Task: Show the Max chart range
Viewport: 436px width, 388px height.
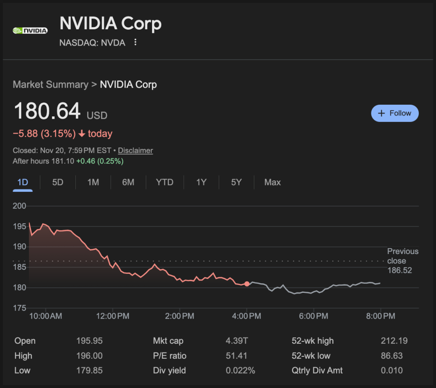Action: (x=272, y=182)
